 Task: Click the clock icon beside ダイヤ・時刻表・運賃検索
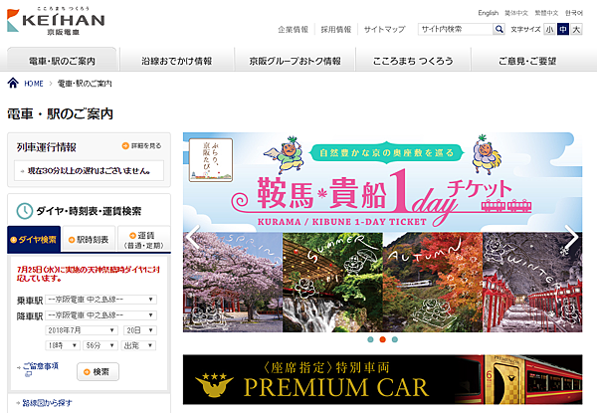tap(24, 211)
